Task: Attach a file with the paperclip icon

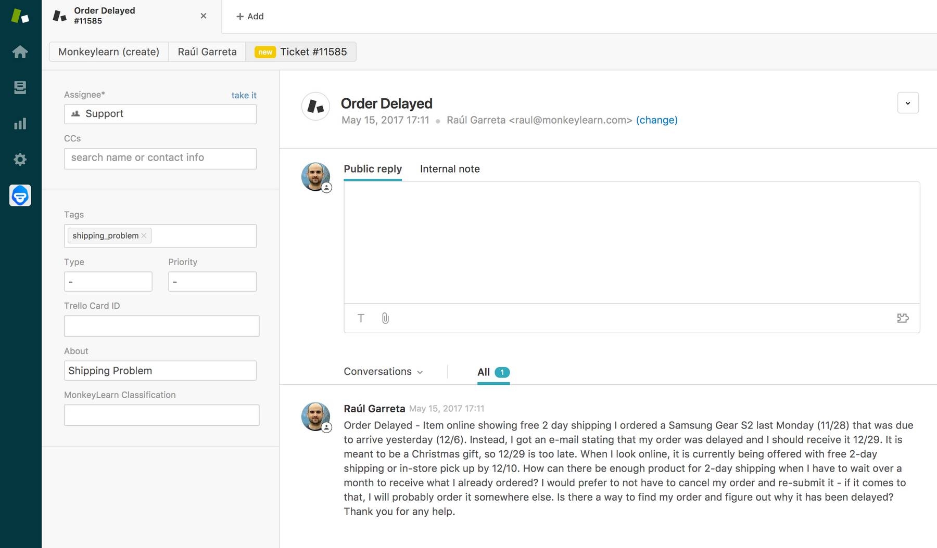Action: point(385,318)
